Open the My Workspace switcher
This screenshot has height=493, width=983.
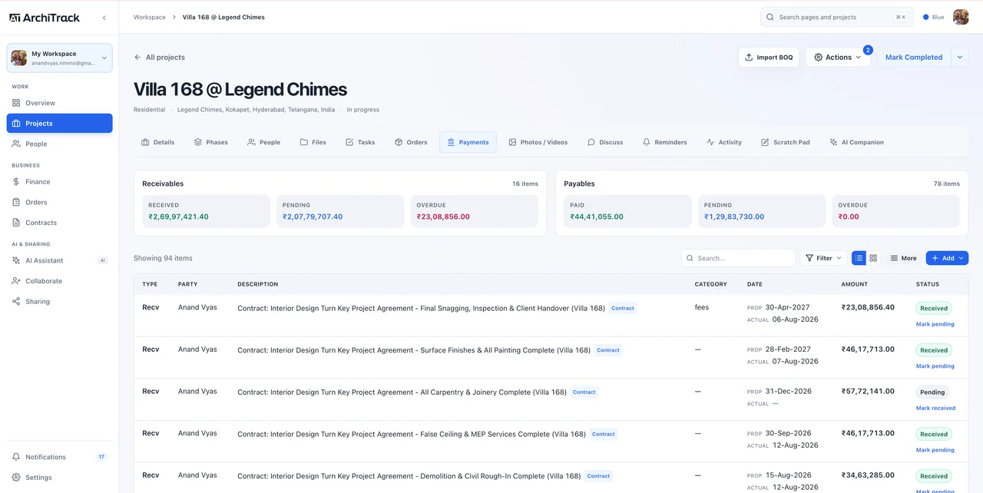coord(60,58)
